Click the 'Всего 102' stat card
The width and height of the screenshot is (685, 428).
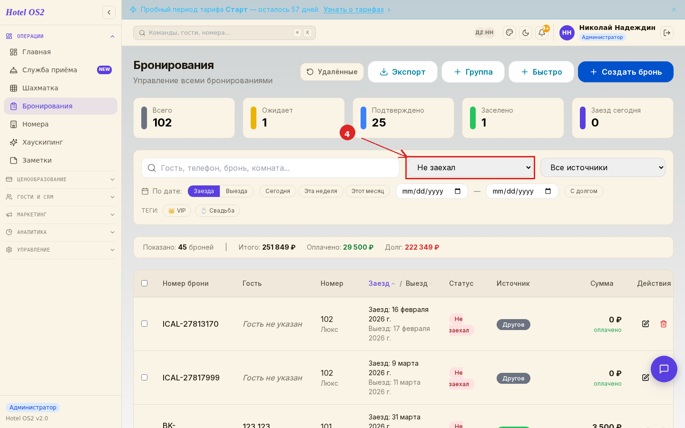pyautogui.click(x=184, y=118)
